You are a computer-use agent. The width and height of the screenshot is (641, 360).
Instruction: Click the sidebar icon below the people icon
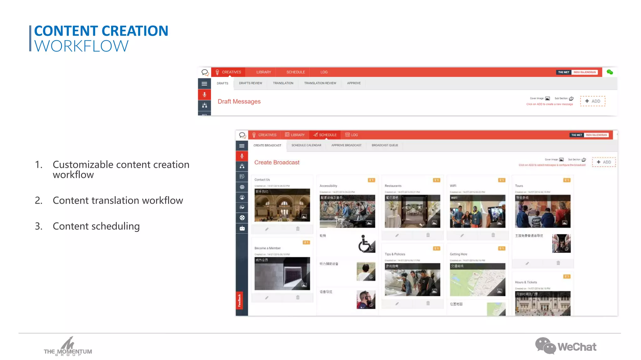tap(242, 177)
